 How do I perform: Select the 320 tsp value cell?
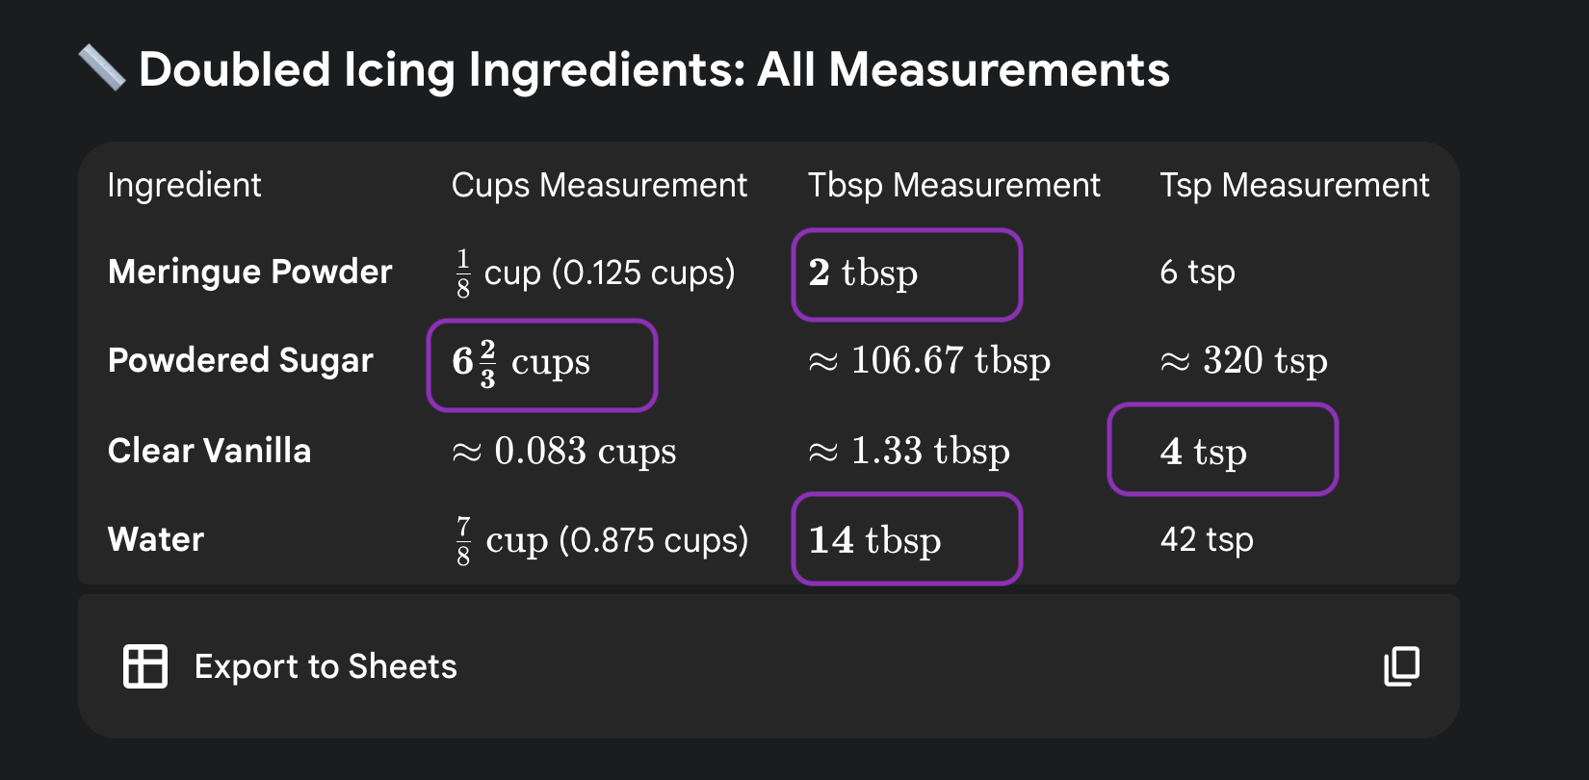pos(1242,361)
